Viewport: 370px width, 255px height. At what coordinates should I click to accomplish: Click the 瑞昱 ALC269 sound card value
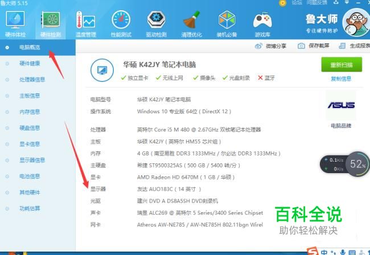[200, 213]
